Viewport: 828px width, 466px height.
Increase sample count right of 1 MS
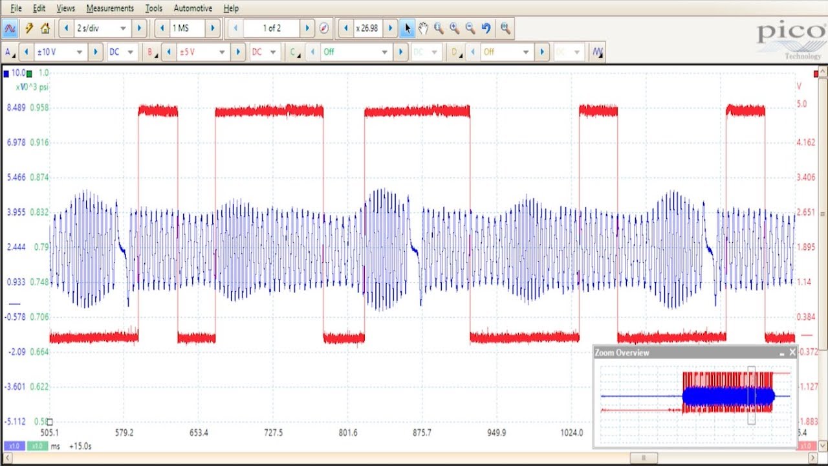[213, 28]
